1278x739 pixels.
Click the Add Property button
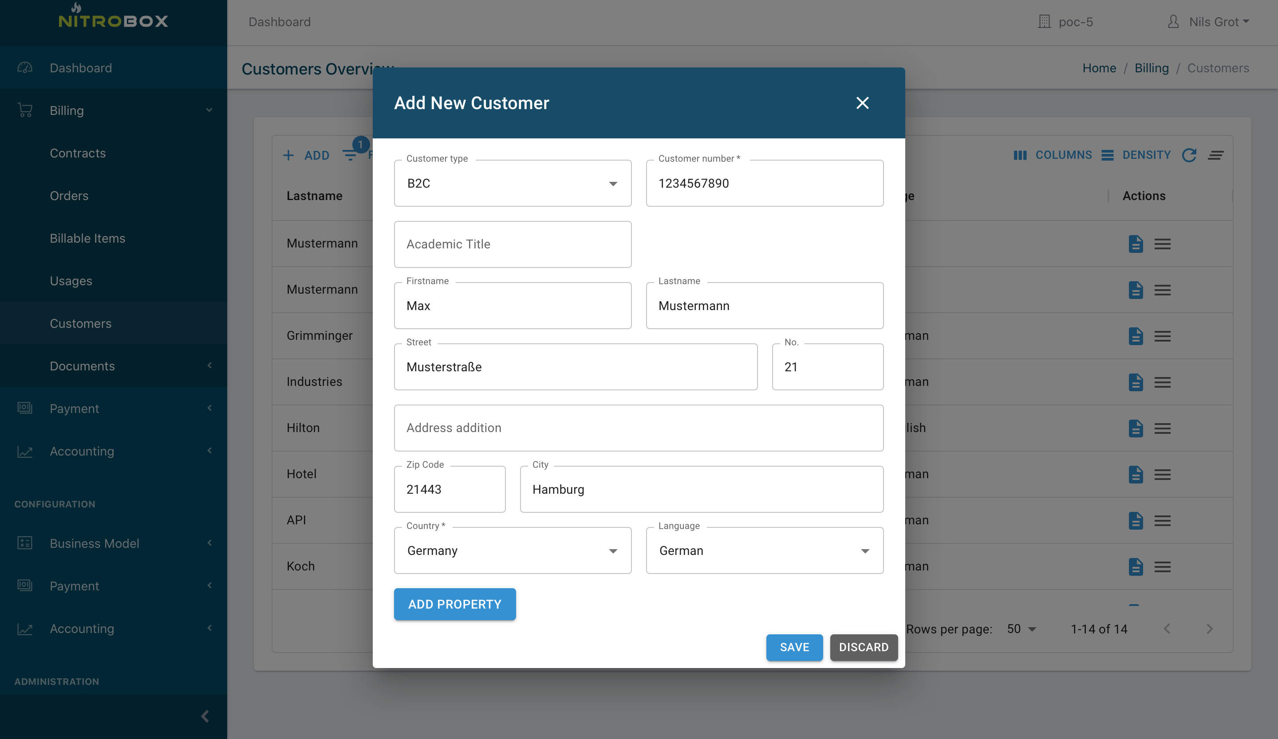tap(454, 604)
